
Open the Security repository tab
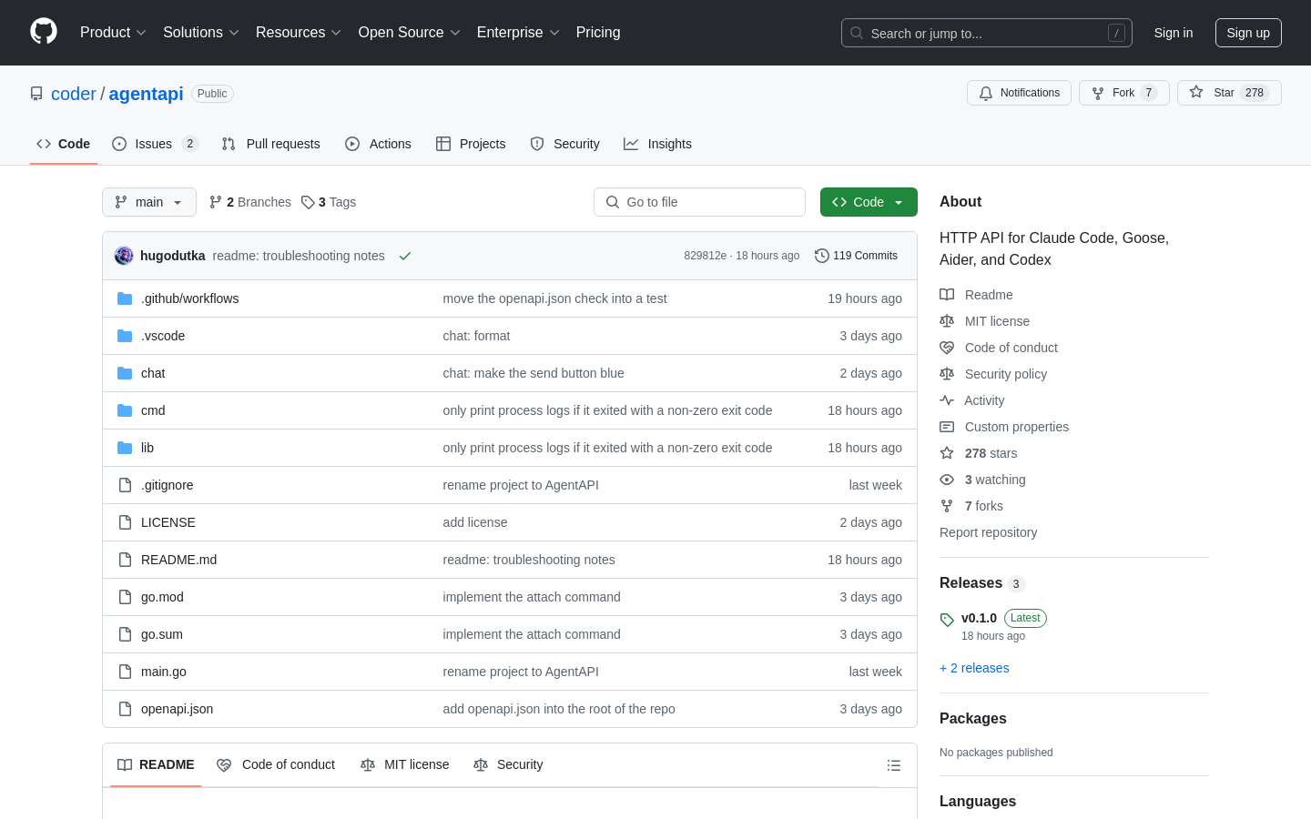click(x=564, y=144)
